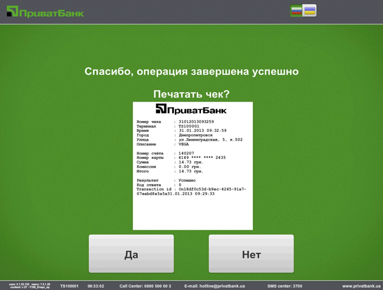
Task: Click the terminal ID TS100001 in footer
Action: coord(69,286)
